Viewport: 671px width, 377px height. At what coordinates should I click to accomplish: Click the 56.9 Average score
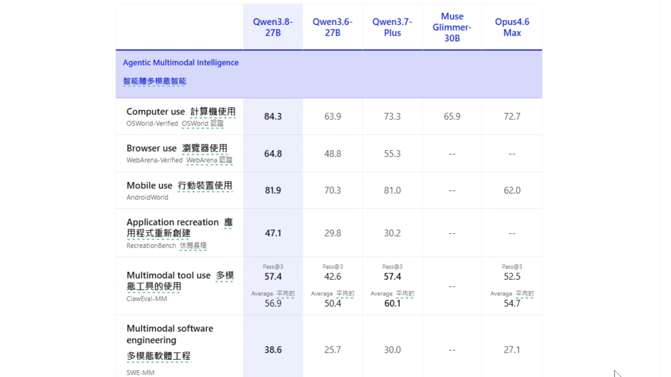coord(273,303)
